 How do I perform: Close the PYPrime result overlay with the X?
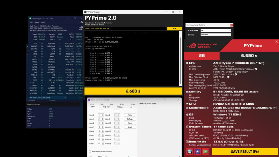pyautogui.click(x=276, y=42)
